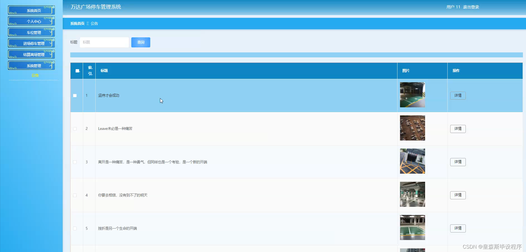Click the indoor garage thumbnail in row 4

coord(413,194)
